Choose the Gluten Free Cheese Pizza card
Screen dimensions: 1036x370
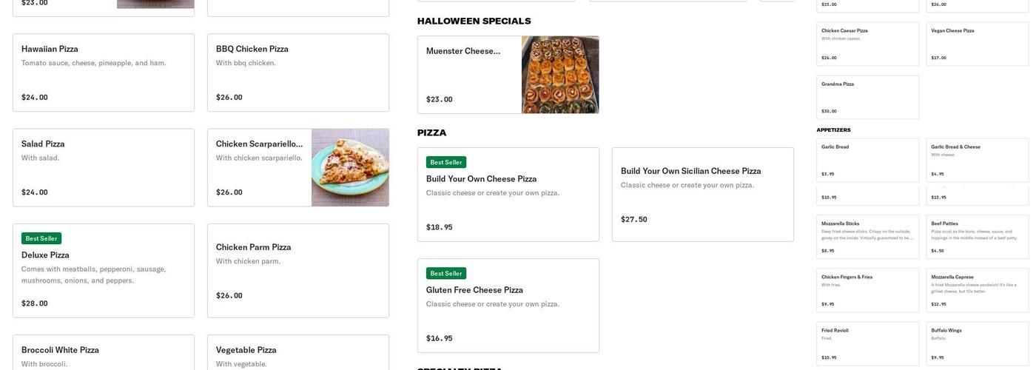[508, 306]
